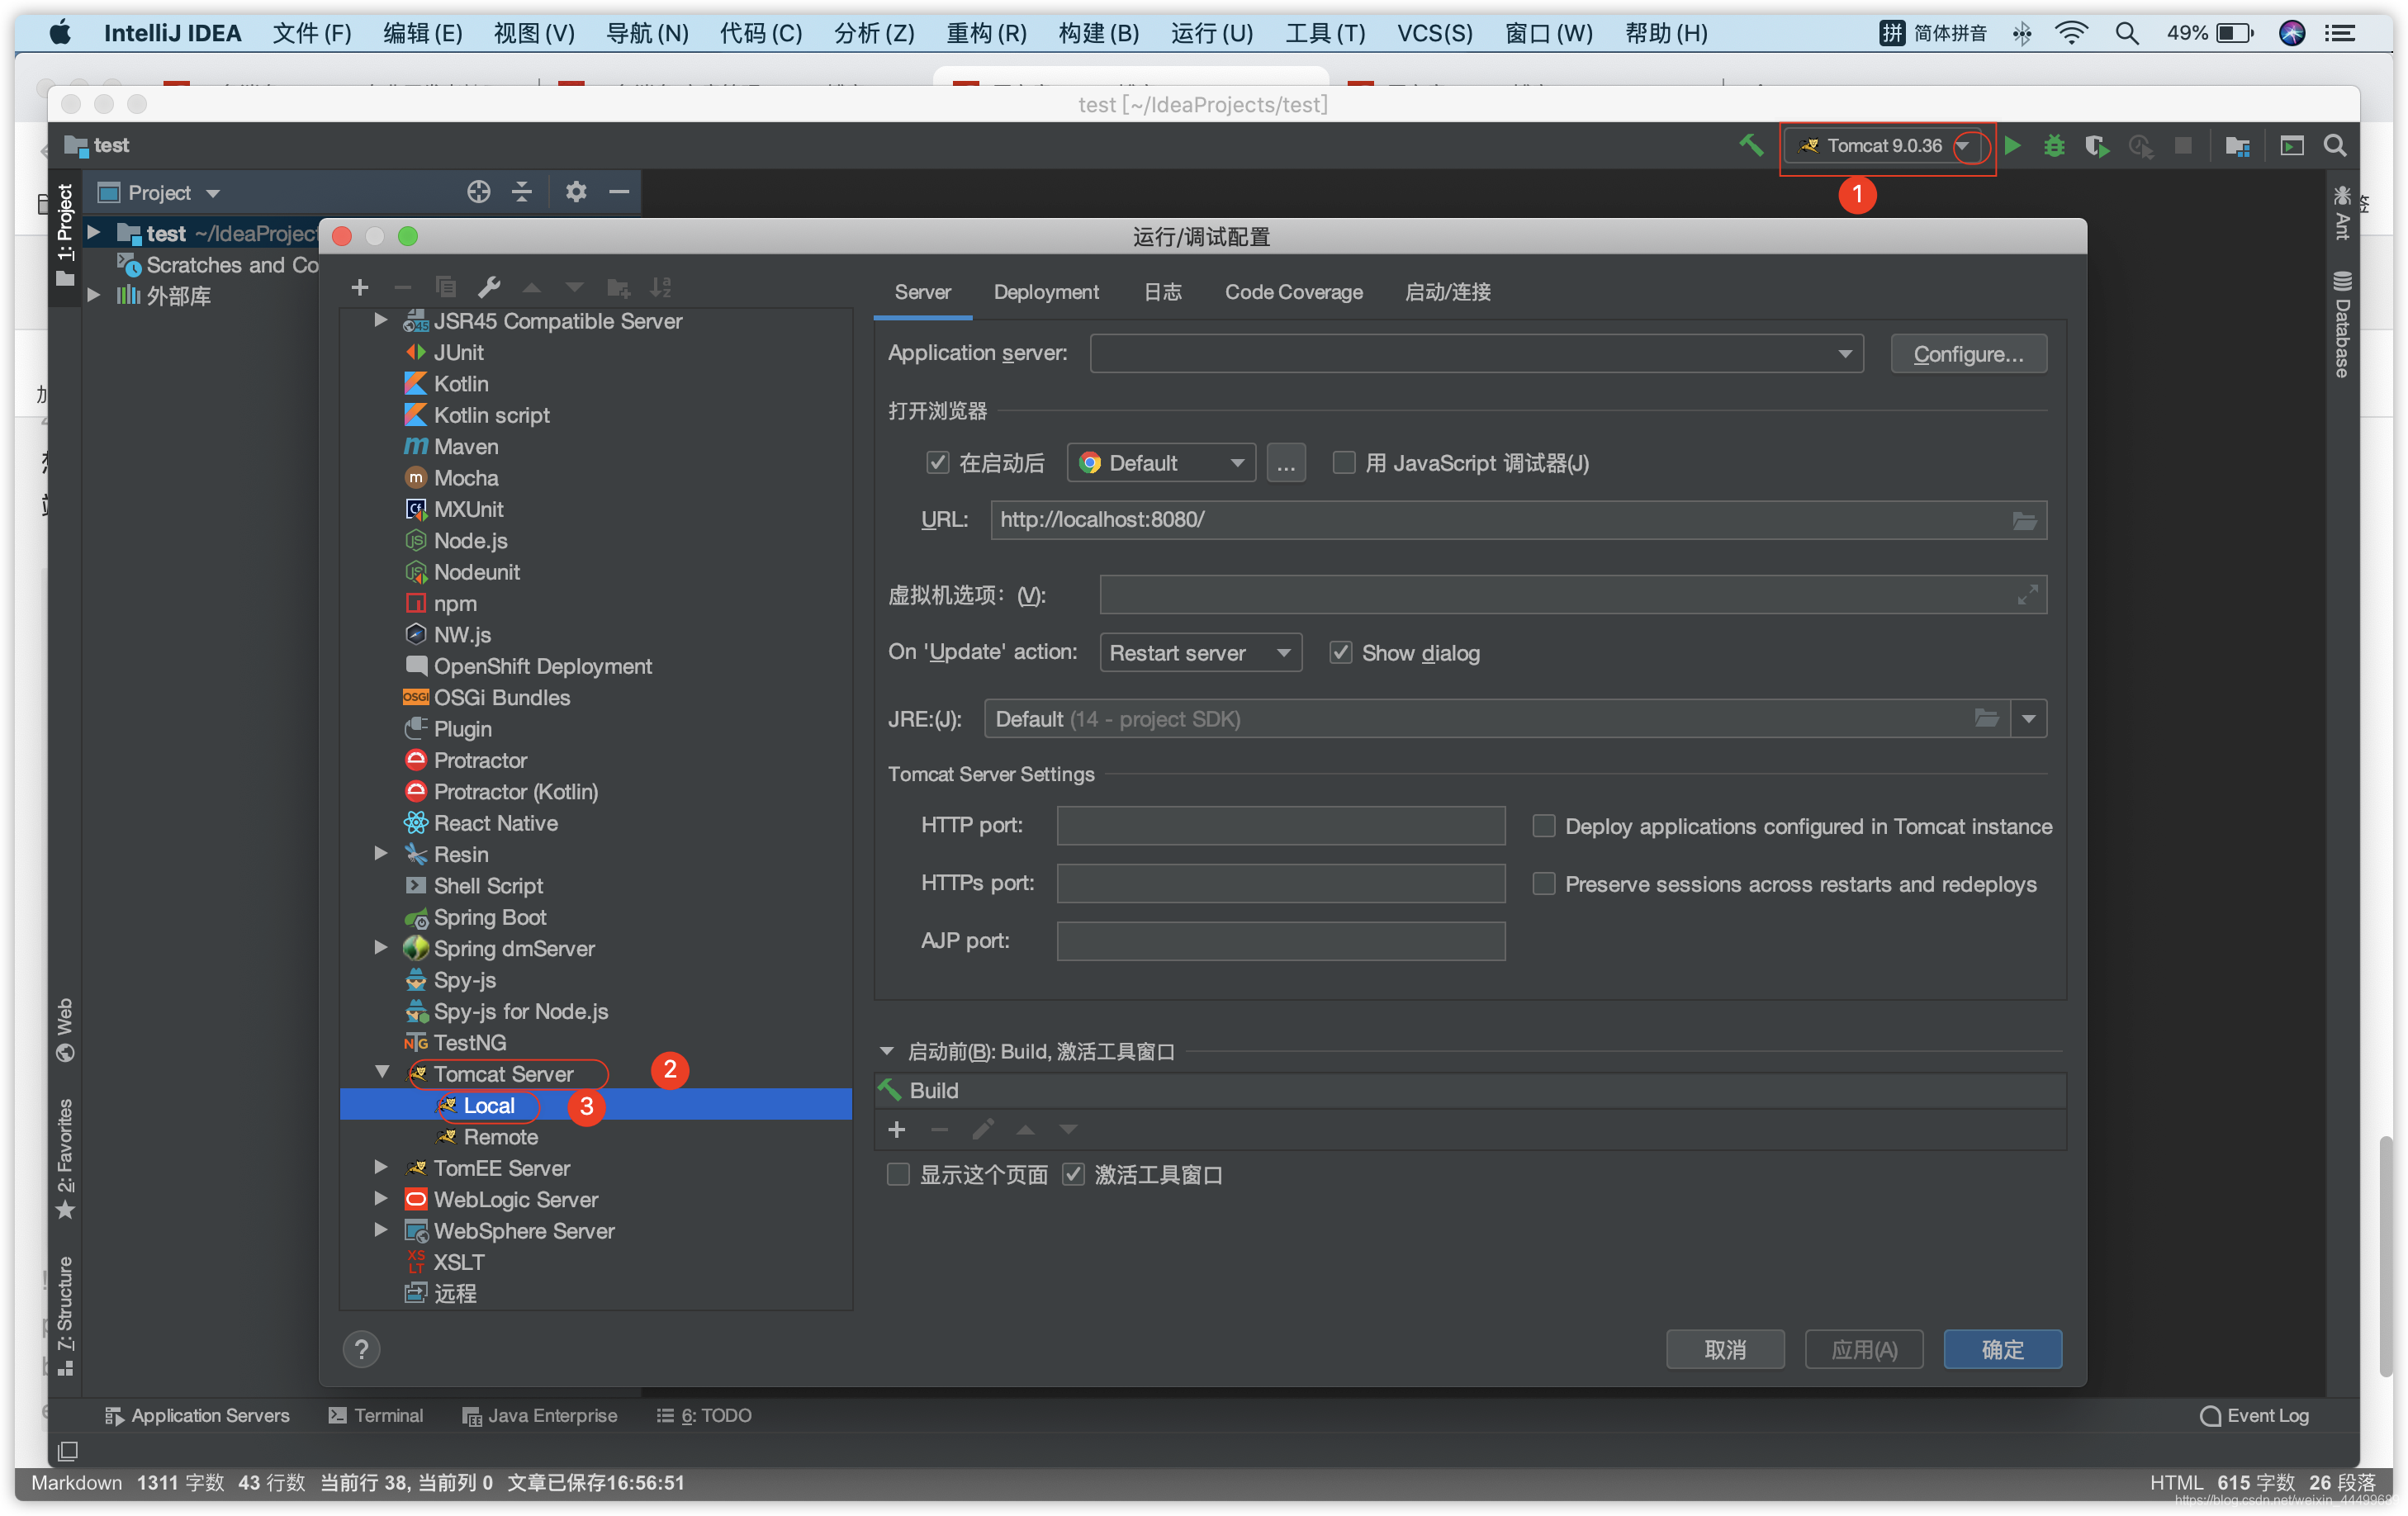Click the Wi-Fi icon in menu bar
This screenshot has width=2408, height=1516.
2071,33
